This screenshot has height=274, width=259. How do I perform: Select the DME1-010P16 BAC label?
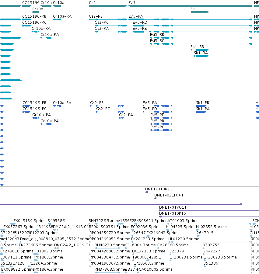coord(173,213)
